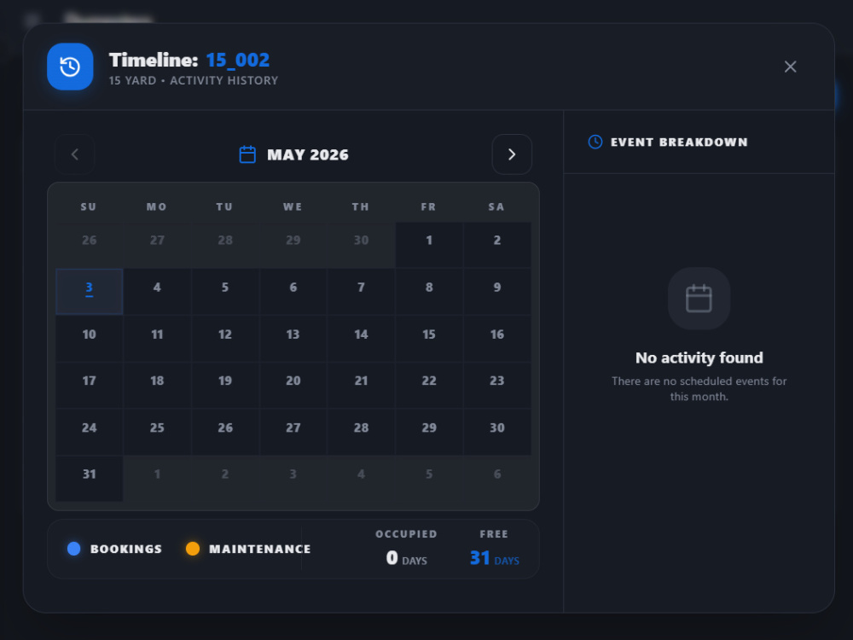Click the No activity found message

699,358
